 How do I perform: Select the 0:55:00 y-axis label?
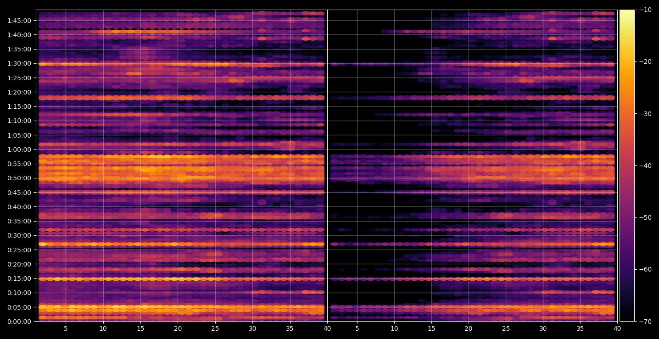pos(20,164)
